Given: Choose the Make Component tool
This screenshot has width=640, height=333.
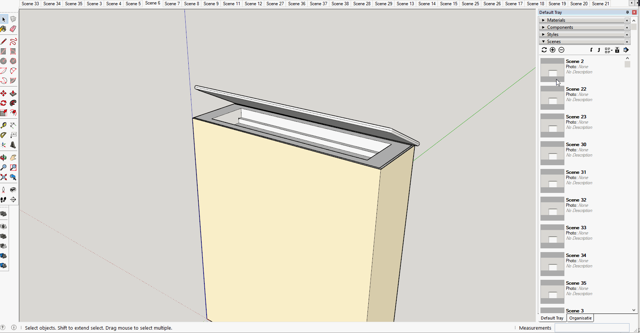Looking at the screenshot, I should coord(13,19).
